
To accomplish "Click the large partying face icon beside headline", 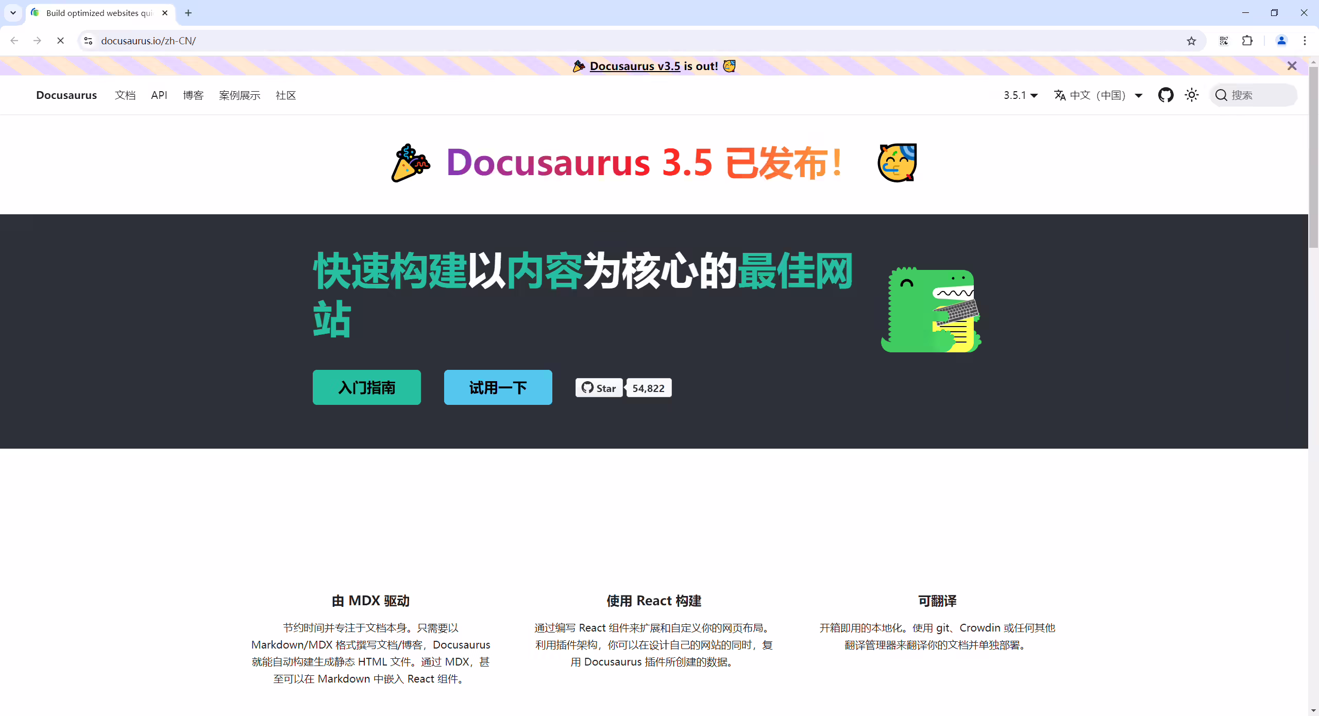I will 897,163.
